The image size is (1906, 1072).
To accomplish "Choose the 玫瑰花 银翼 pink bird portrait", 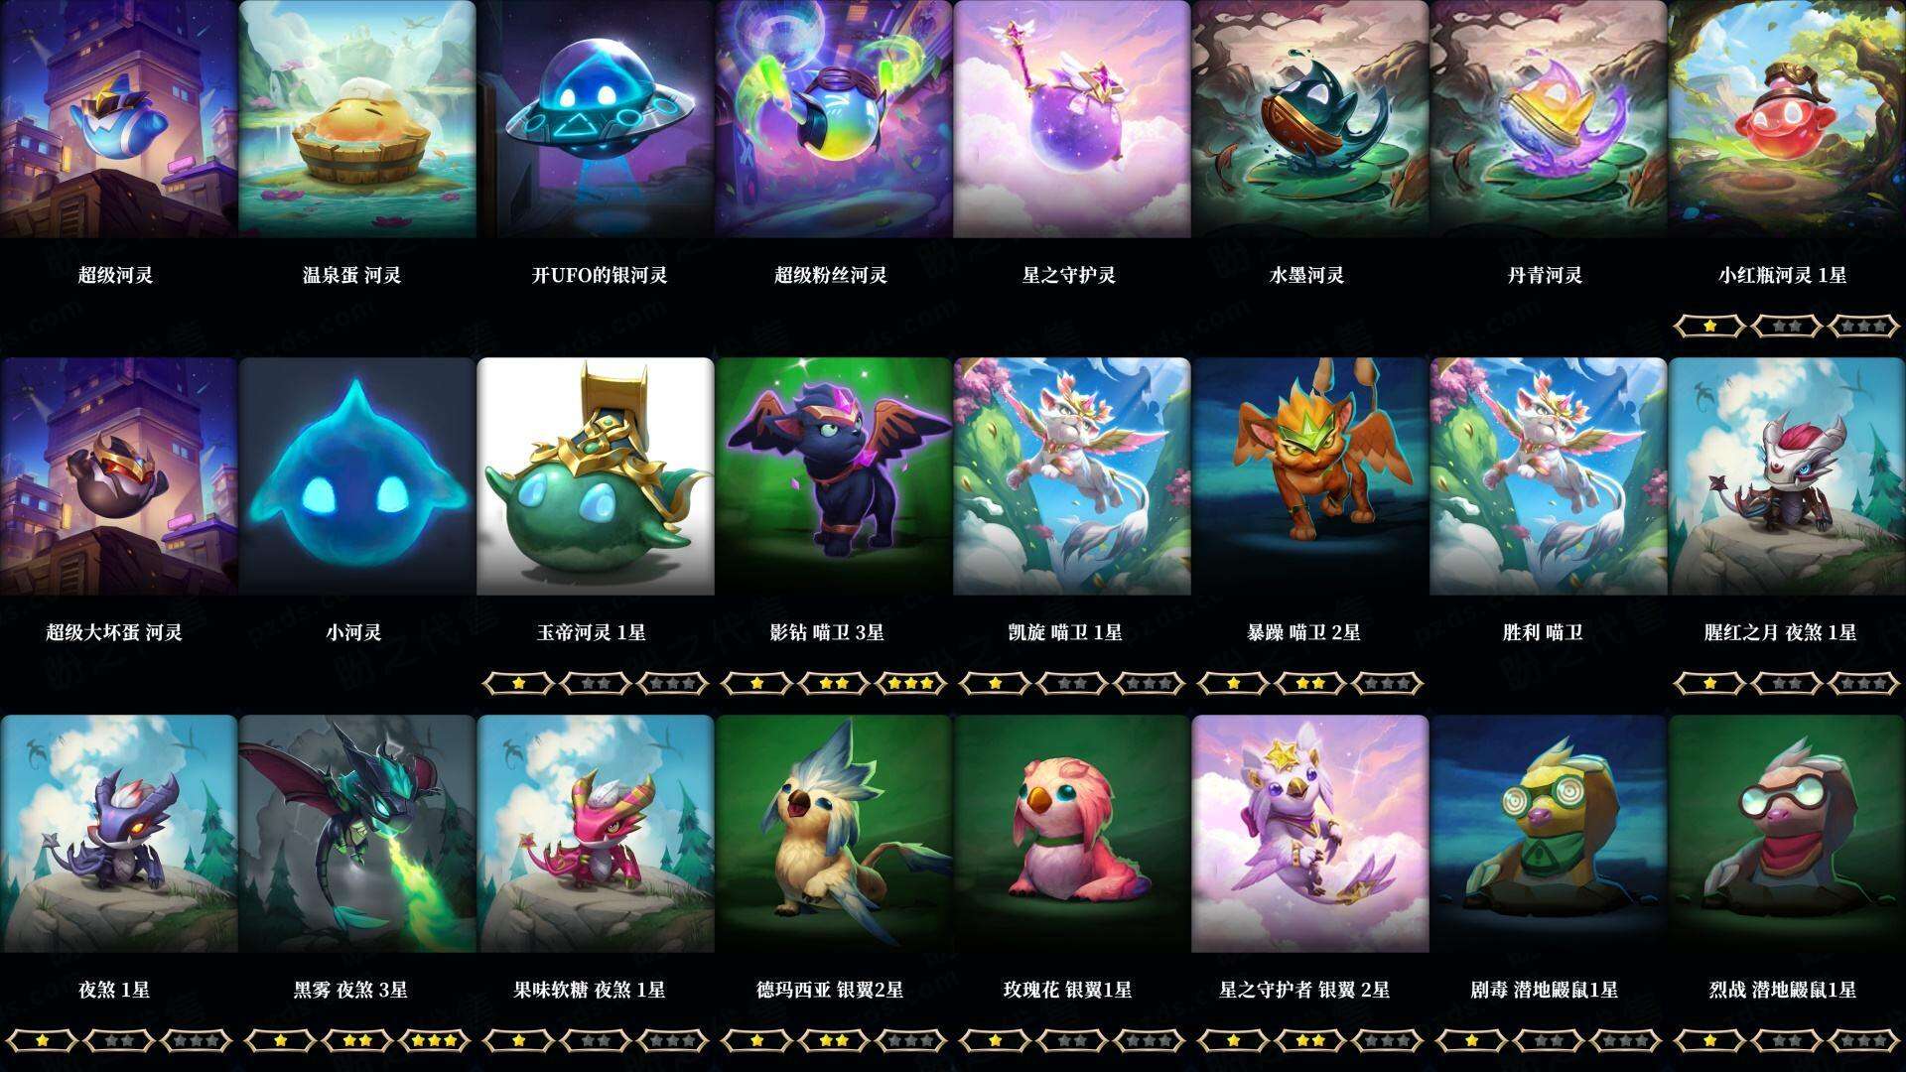I will pos(1072,834).
